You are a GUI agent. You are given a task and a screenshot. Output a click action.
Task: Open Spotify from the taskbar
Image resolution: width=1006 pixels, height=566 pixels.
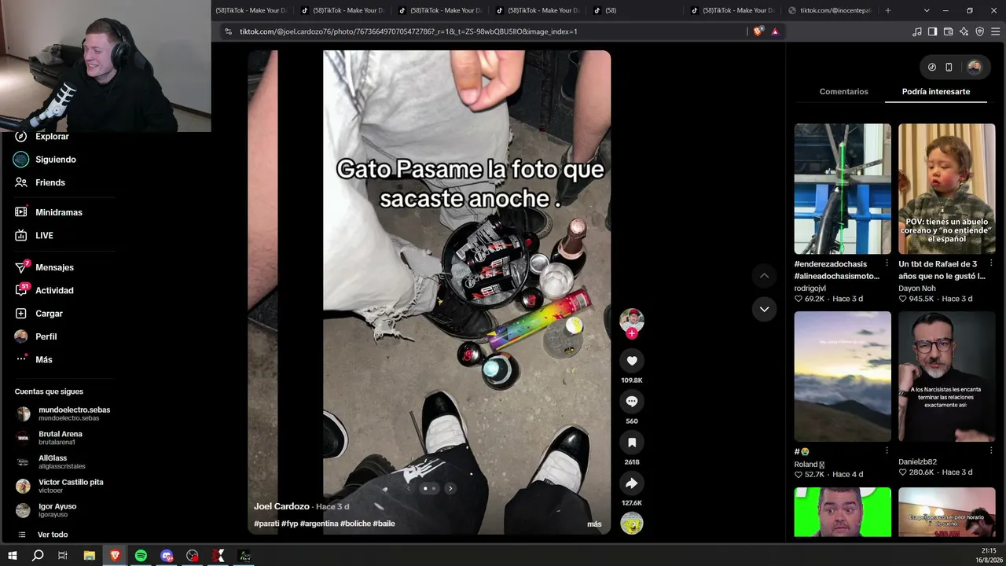(x=141, y=556)
